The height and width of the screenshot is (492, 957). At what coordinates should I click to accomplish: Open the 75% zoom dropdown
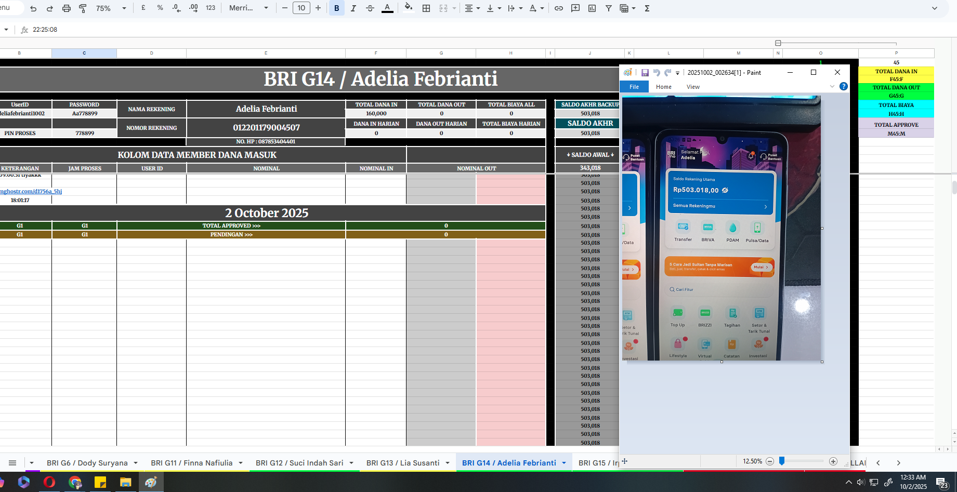pyautogui.click(x=111, y=8)
